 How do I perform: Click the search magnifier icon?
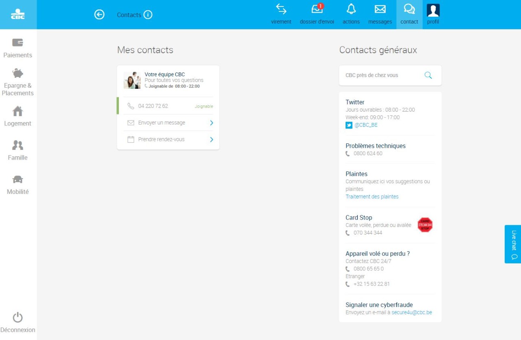(428, 75)
